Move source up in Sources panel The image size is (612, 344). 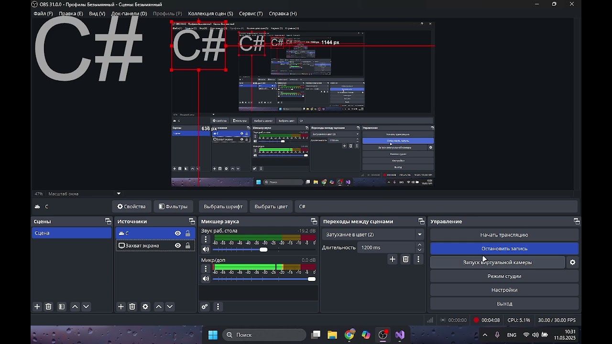click(159, 307)
